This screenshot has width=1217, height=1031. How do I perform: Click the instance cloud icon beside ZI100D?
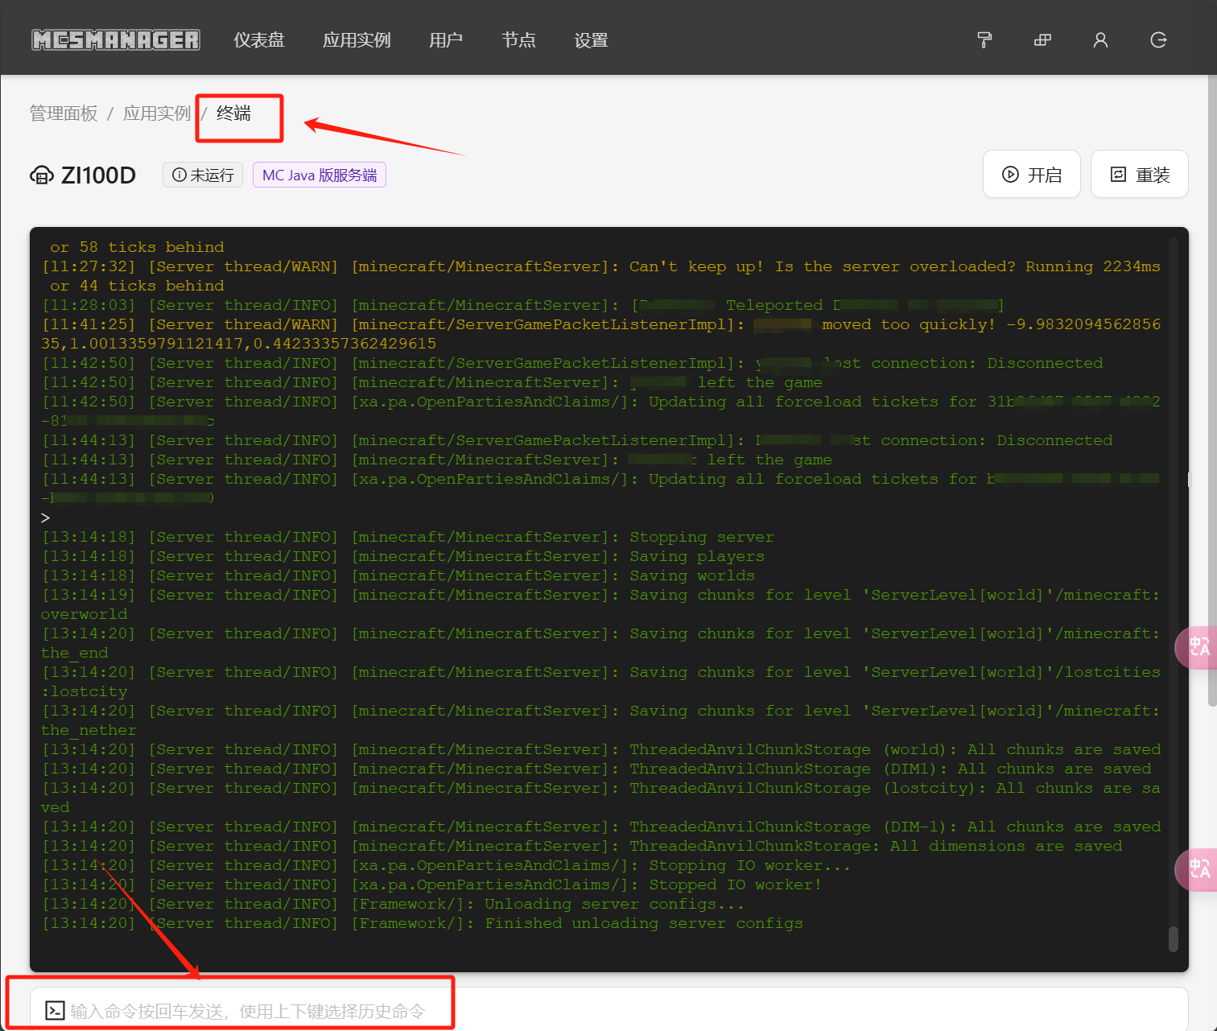pos(42,175)
